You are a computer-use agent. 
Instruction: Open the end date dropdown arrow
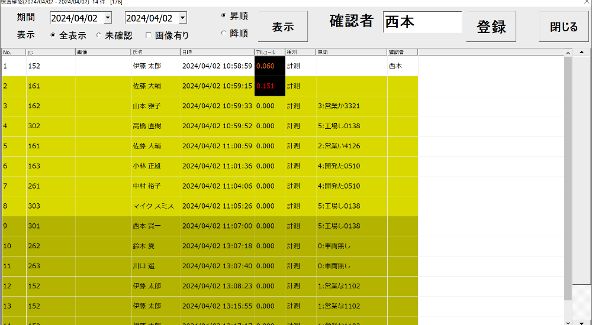click(x=183, y=18)
